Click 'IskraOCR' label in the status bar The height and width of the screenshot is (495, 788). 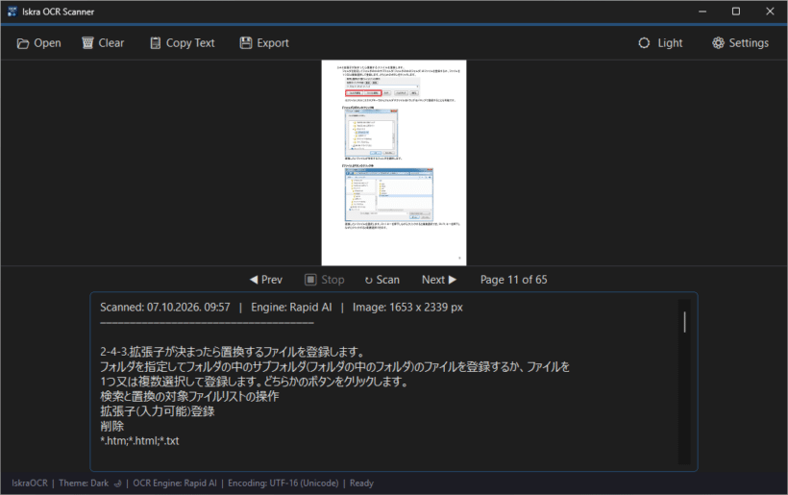click(x=30, y=483)
